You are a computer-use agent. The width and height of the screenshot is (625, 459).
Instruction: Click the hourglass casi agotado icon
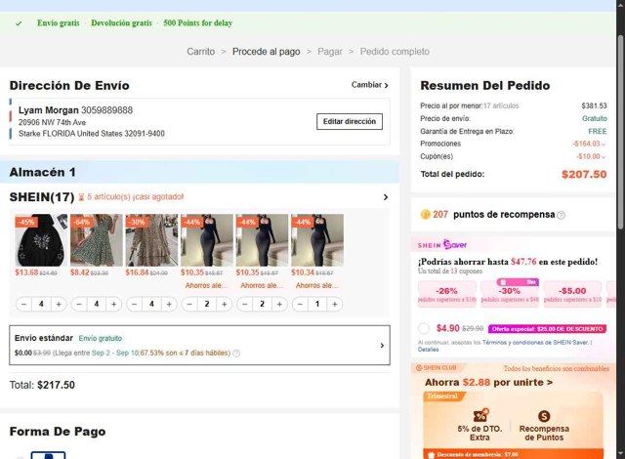[81, 197]
